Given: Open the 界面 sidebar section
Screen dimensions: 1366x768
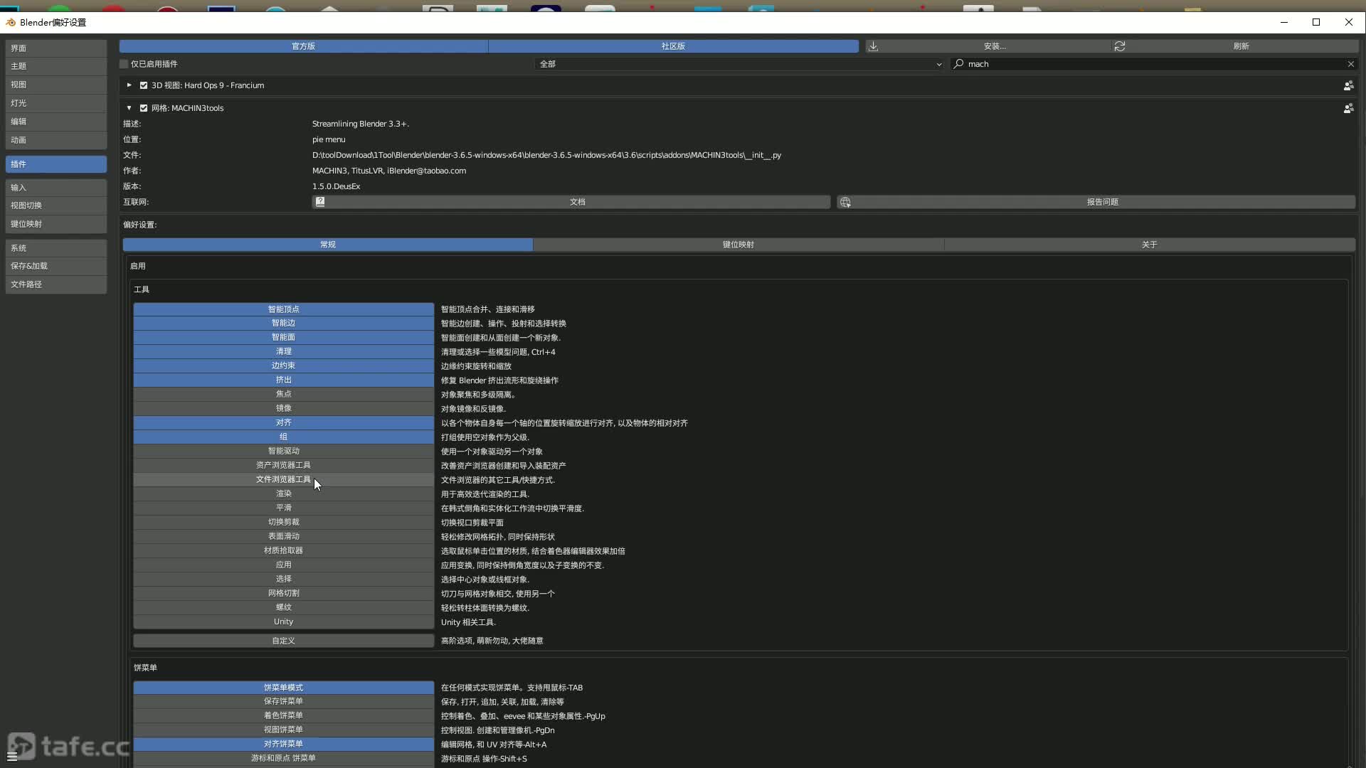Looking at the screenshot, I should coord(56,48).
